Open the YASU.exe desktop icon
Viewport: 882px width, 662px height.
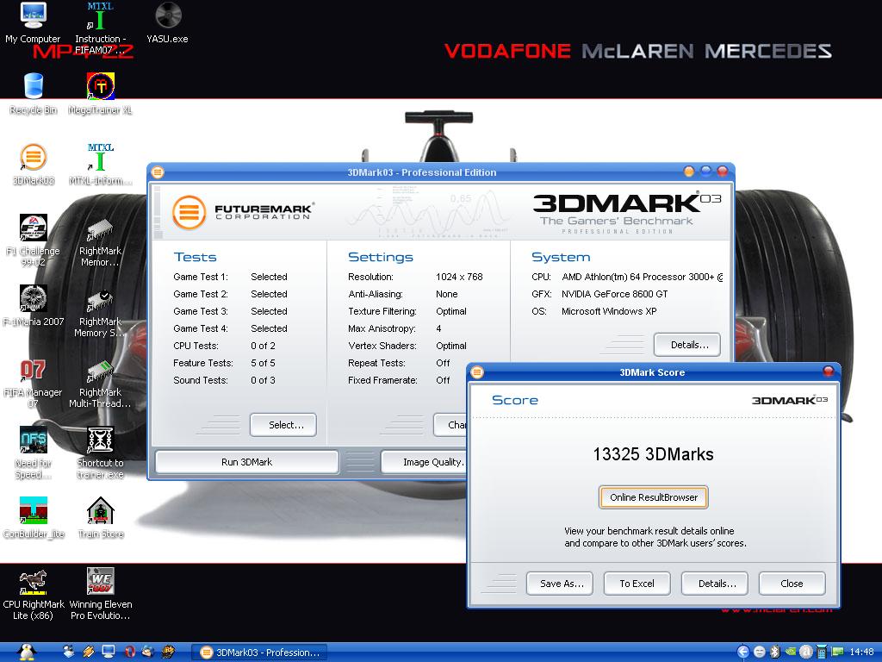[168, 23]
